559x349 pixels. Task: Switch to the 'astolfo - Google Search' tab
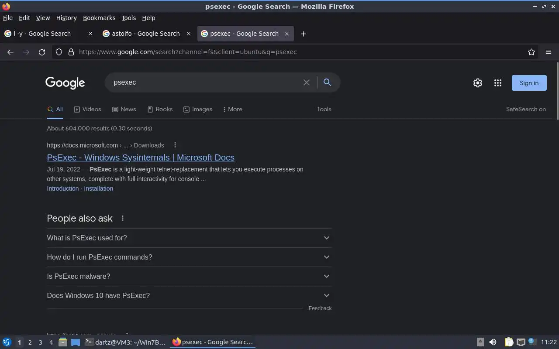[x=146, y=34]
